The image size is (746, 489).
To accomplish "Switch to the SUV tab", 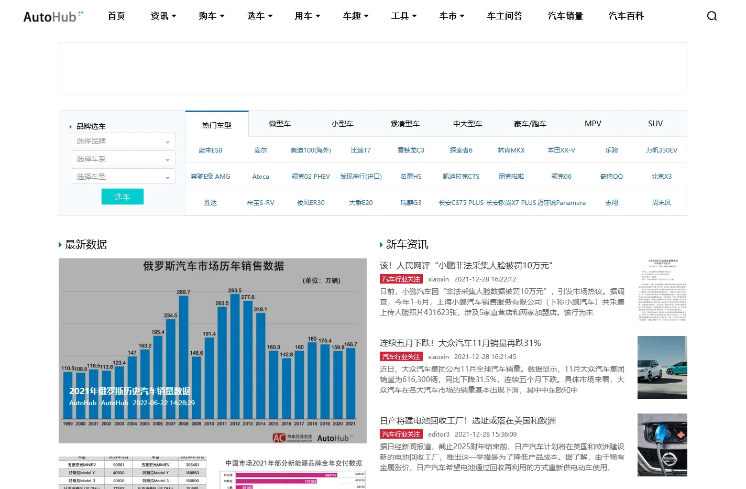I will [655, 124].
